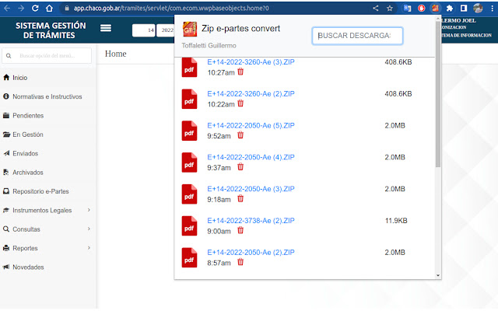
Task: Expand the Instrumentos Legales submenu arrow
Action: (89, 210)
